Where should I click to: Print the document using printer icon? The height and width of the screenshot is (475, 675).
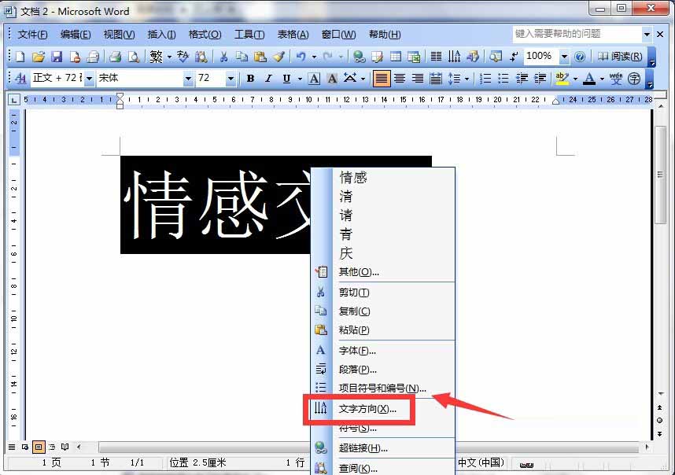click(115, 57)
